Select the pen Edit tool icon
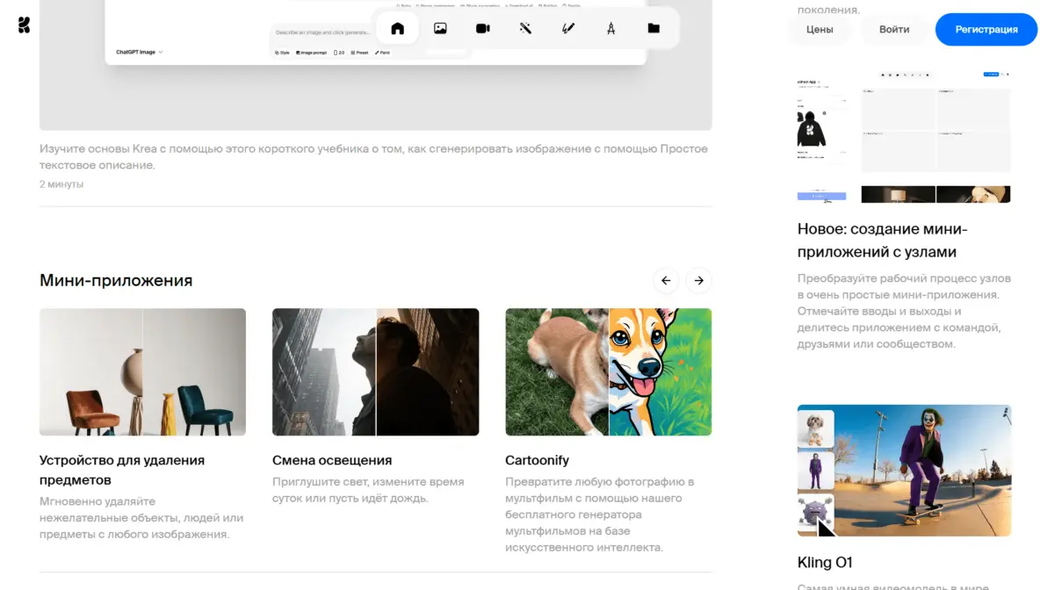Viewport: 1040px width, 590px height. point(567,28)
